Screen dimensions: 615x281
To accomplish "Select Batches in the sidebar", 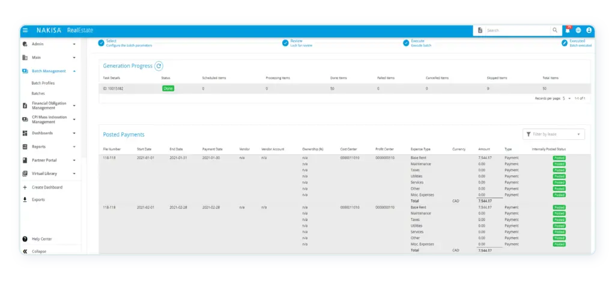I will coord(38,93).
